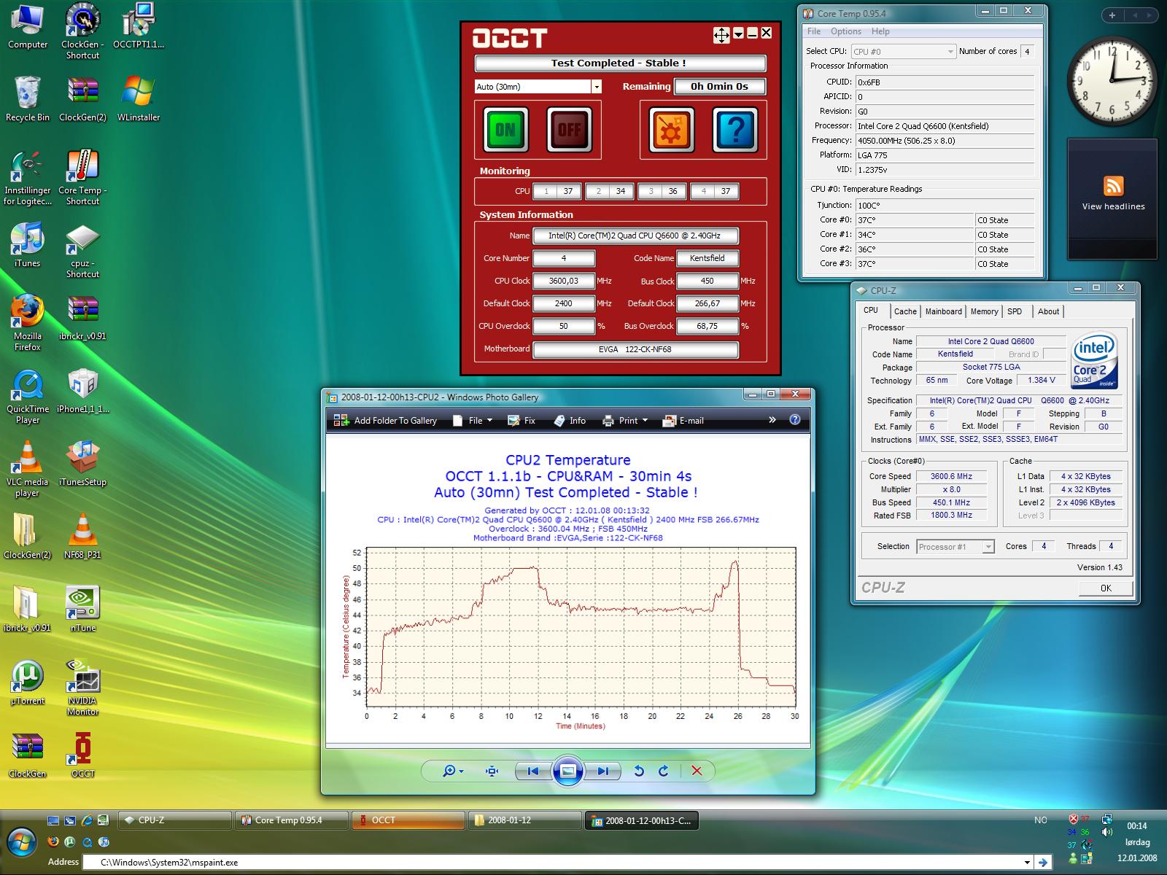Screen dimensions: 1167x875
Task: Open OCCT help question mark icon
Action: point(735,130)
